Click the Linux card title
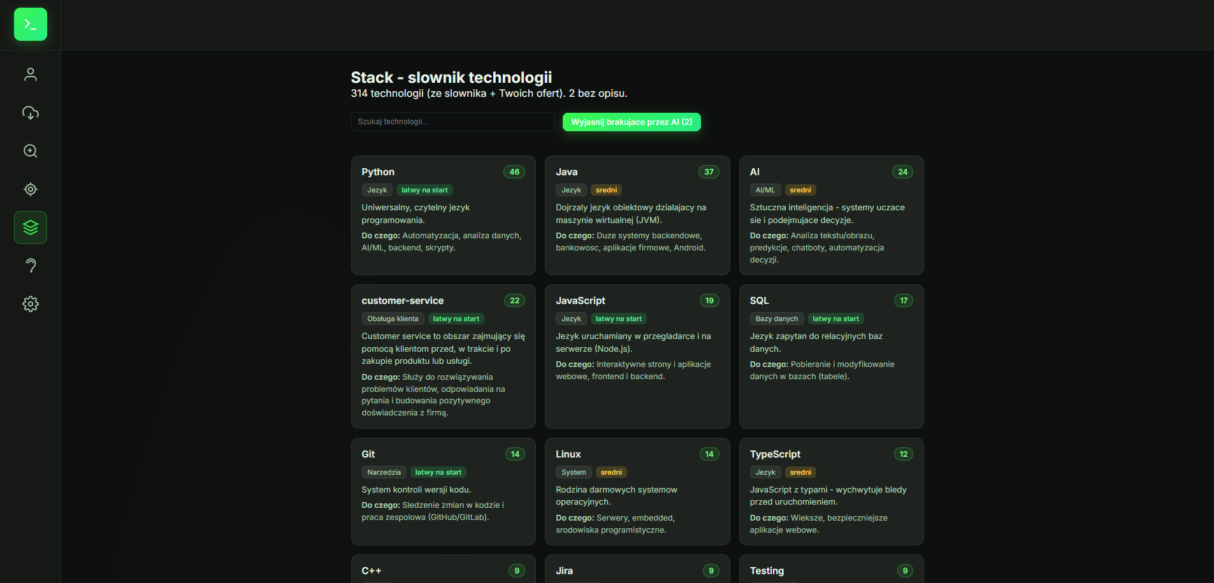 click(x=568, y=454)
